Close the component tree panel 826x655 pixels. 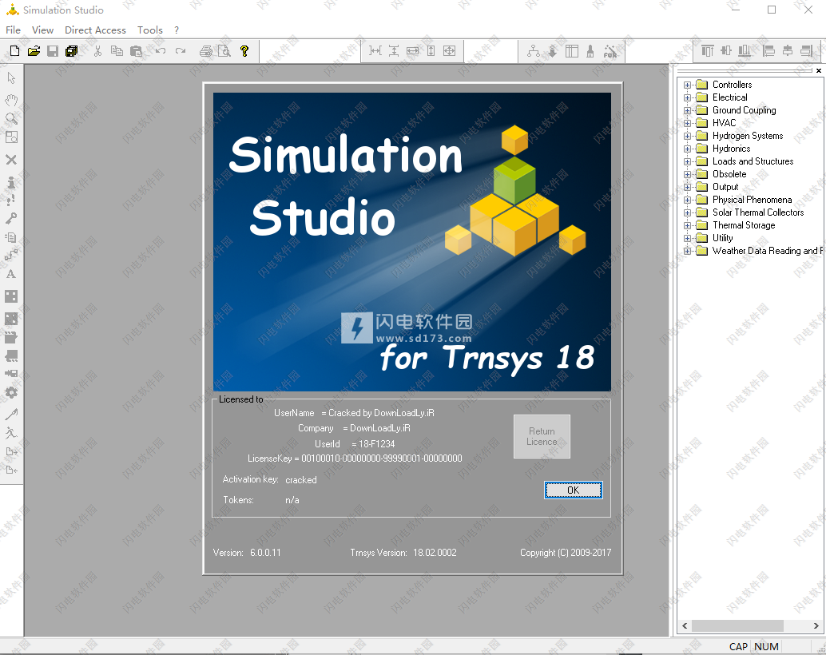pyautogui.click(x=819, y=70)
